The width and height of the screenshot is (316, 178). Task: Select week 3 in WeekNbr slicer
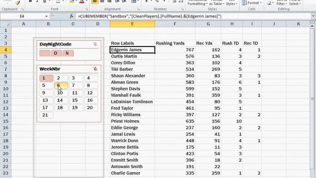(x=76, y=78)
